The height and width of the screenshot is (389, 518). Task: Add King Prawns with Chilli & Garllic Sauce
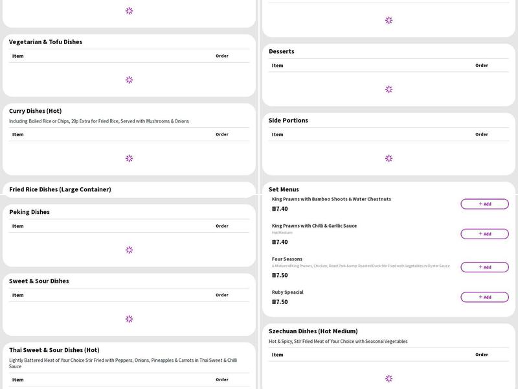pos(485,233)
